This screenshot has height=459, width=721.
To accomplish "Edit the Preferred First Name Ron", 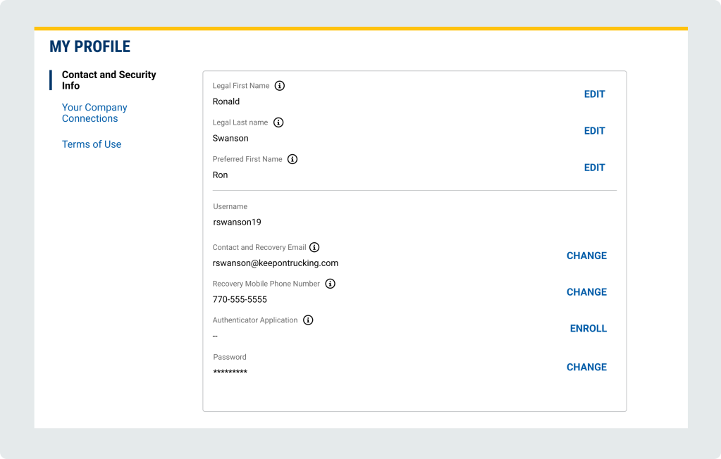I will pyautogui.click(x=594, y=168).
